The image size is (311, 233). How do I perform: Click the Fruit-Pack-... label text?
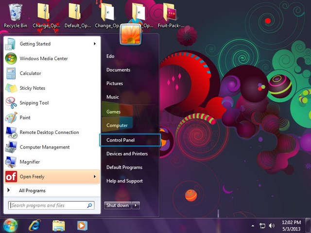171,26
